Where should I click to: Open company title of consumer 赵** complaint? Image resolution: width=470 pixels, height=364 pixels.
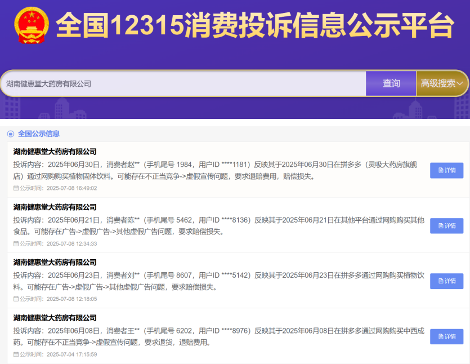[x=55, y=152]
